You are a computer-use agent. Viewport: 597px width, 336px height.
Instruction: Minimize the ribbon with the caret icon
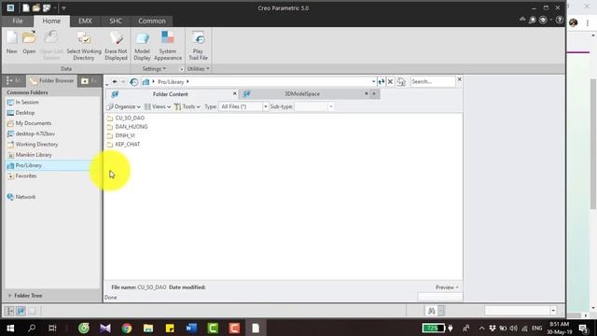(x=522, y=20)
